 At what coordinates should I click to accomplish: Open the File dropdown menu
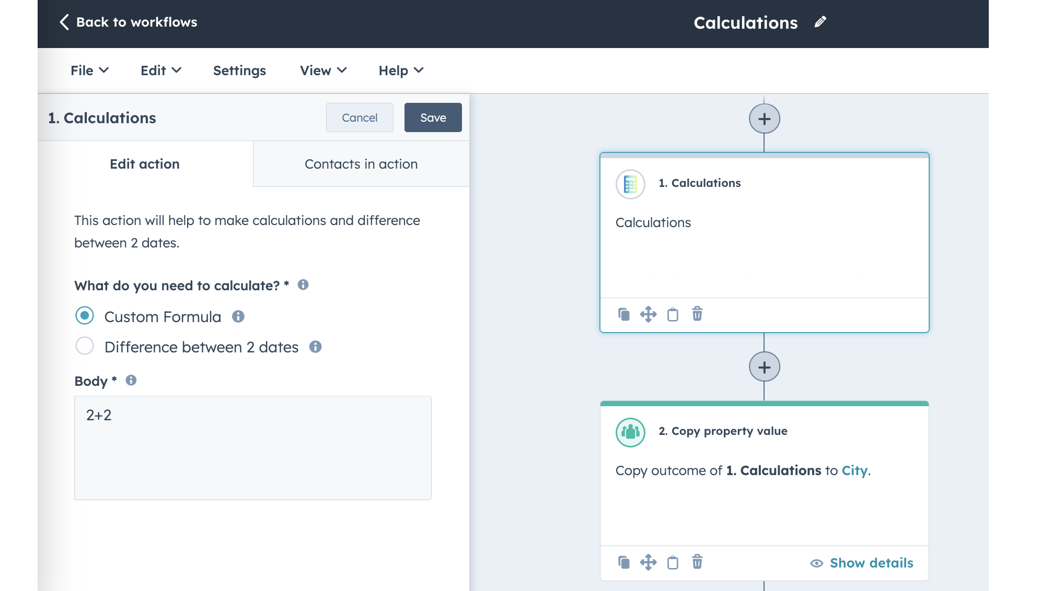(89, 70)
